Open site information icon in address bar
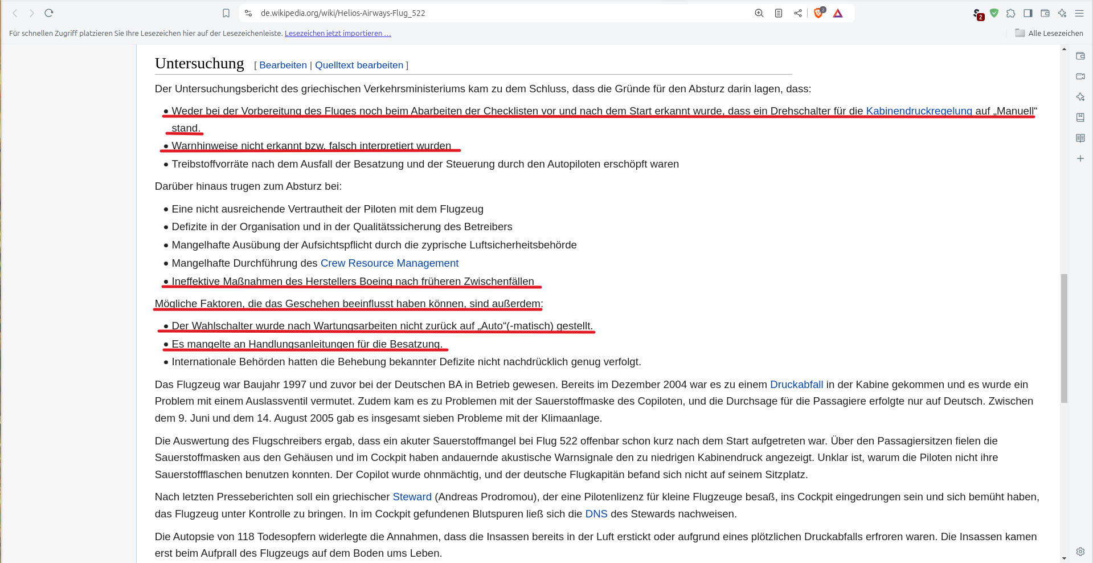 click(248, 13)
